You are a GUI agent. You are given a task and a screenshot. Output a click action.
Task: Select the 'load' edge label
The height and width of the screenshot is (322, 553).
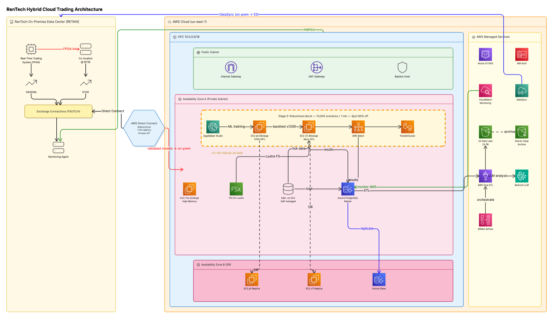click(309, 189)
